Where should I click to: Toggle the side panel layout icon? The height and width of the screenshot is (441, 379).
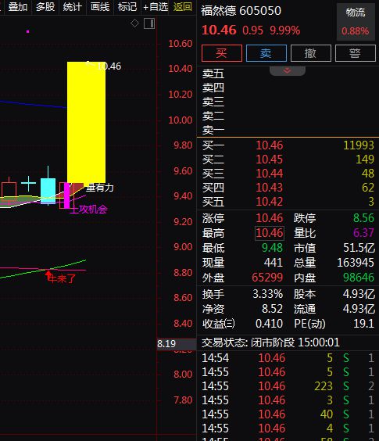[149, 23]
